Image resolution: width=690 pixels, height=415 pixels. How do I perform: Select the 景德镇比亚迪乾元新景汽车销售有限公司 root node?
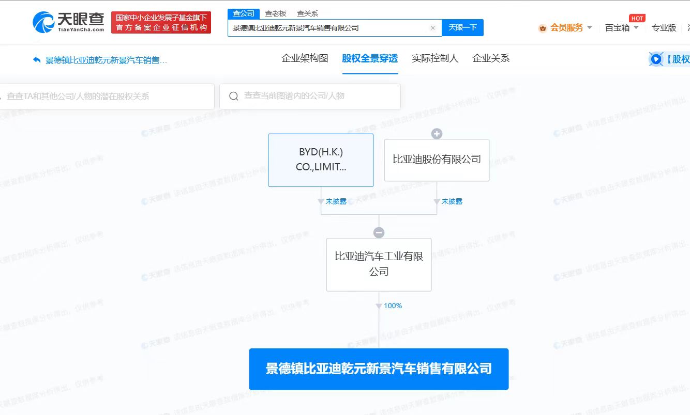point(379,369)
